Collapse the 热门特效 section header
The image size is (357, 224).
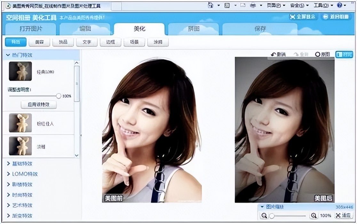click(x=19, y=55)
